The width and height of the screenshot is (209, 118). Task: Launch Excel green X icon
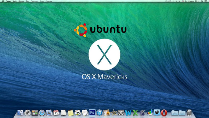tap(135, 113)
